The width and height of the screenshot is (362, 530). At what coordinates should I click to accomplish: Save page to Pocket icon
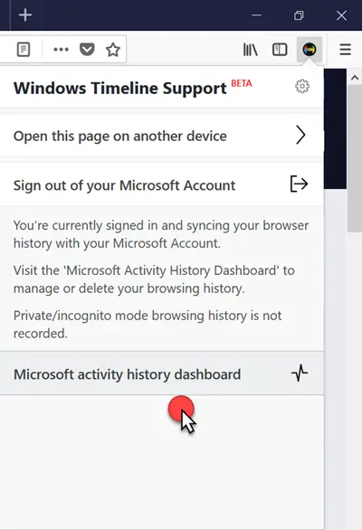pyautogui.click(x=87, y=50)
